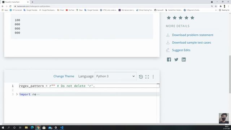
Task: Open Task View from the taskbar
Action: [20, 127]
